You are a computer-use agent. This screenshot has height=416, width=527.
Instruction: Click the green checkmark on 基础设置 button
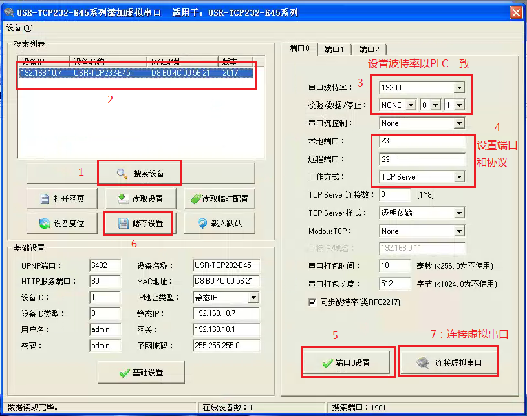click(x=124, y=373)
